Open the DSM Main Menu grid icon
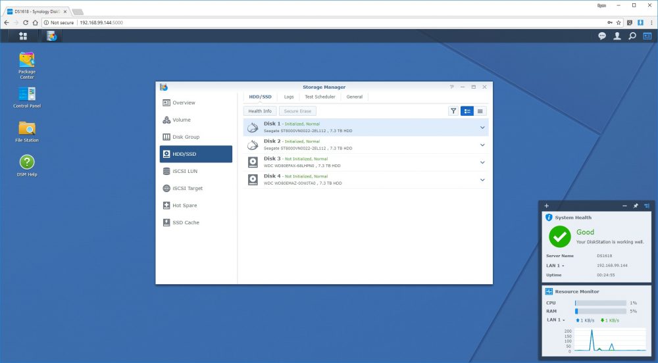The image size is (658, 363). point(23,36)
